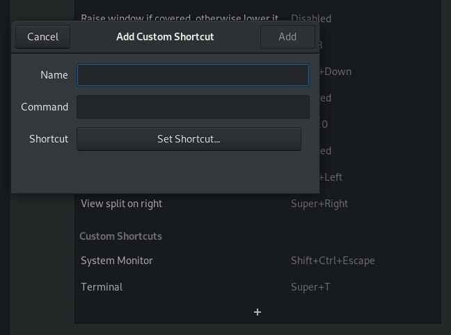
Task: Click the Shift+Ctrl+Escape shortcut value
Action: point(333,261)
